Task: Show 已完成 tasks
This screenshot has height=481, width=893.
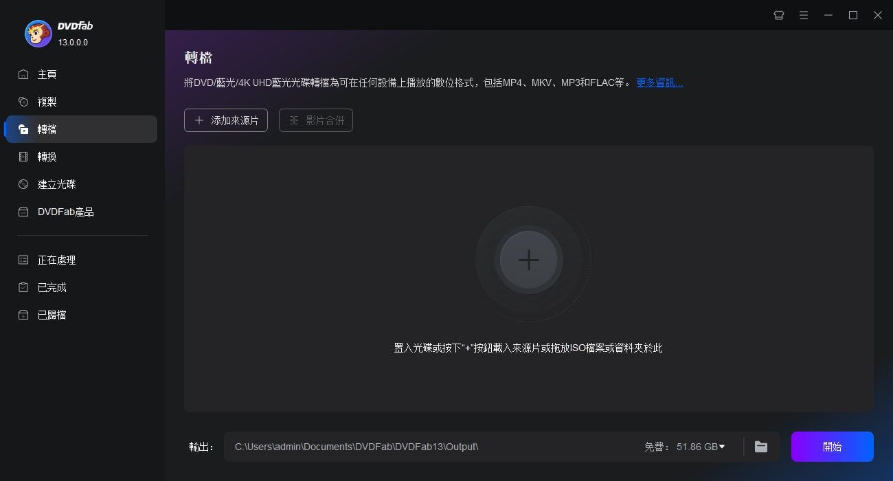Action: tap(81, 287)
